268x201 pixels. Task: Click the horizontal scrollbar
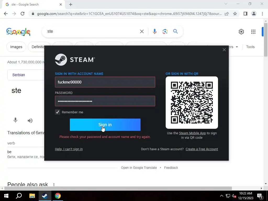[x=118, y=188]
